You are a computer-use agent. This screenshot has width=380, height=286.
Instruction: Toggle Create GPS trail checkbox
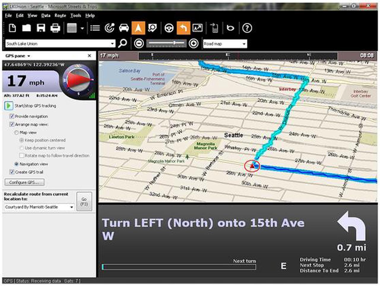(12, 172)
